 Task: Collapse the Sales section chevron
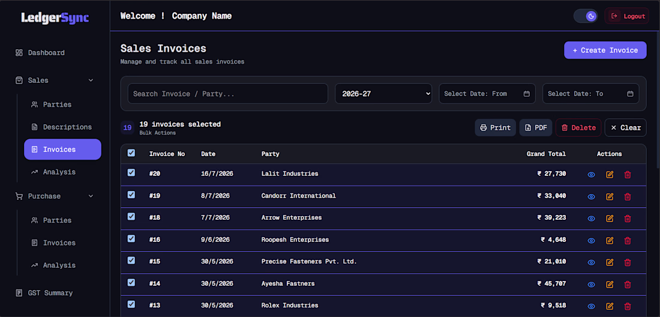coord(91,80)
